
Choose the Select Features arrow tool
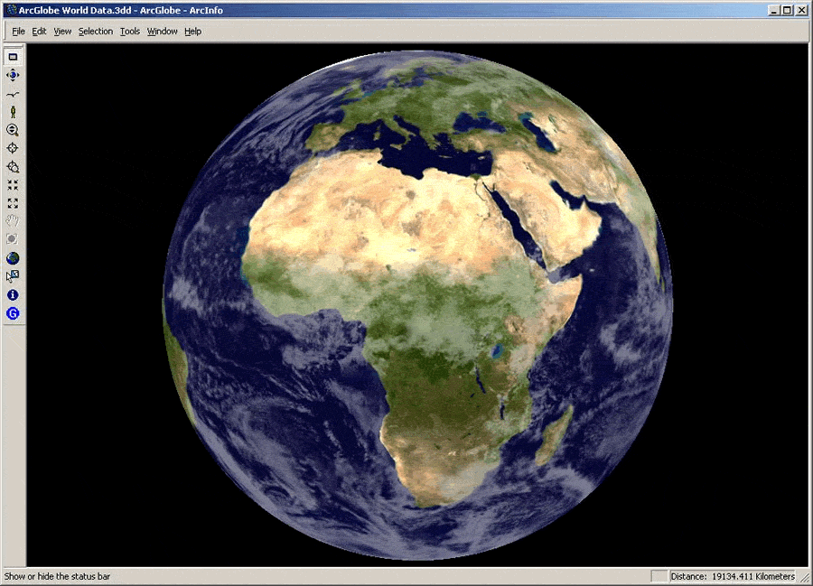pyautogui.click(x=13, y=276)
